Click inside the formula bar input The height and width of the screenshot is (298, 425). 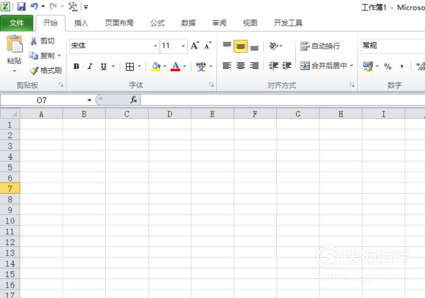click(283, 100)
